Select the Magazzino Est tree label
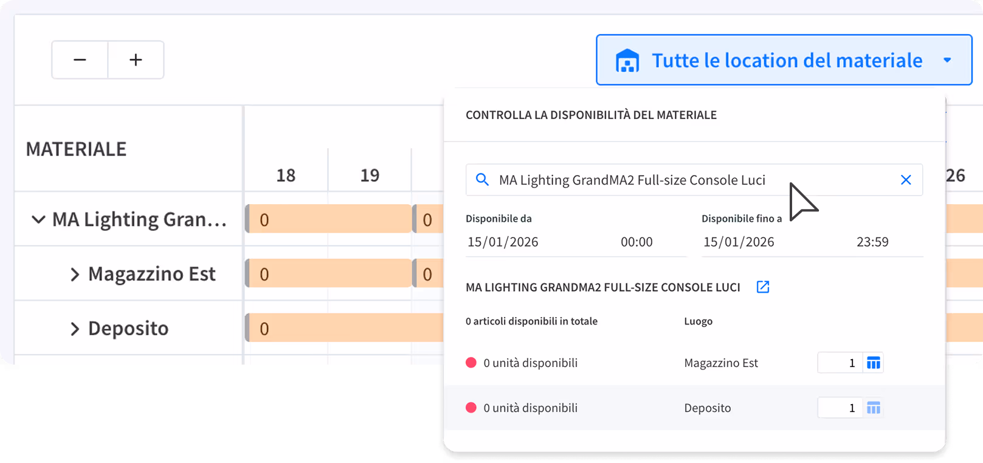 point(152,274)
